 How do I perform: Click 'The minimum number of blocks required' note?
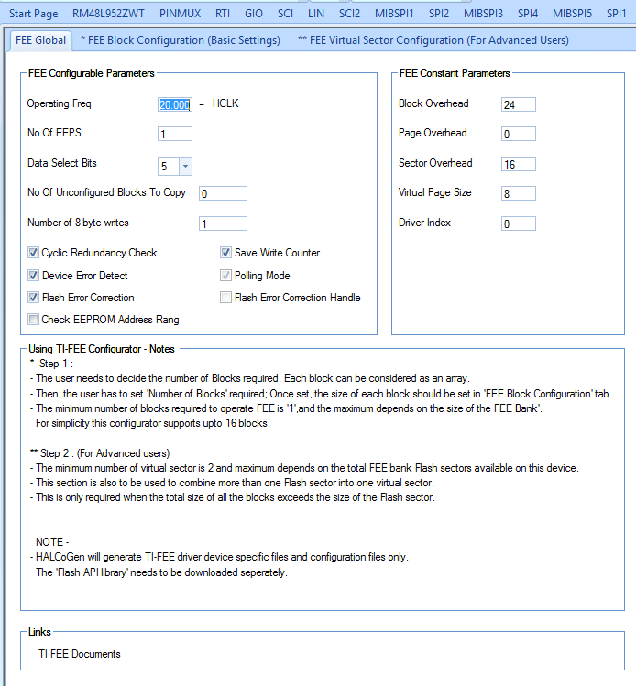pyautogui.click(x=286, y=408)
